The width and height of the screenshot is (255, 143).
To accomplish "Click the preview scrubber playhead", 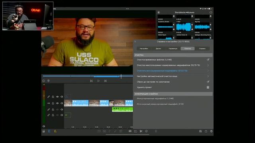I will point(121,76).
